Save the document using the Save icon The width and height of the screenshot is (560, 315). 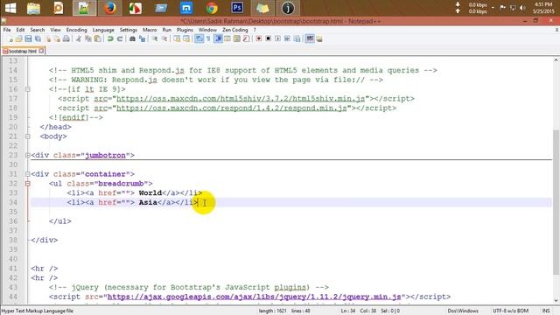pos(28,38)
